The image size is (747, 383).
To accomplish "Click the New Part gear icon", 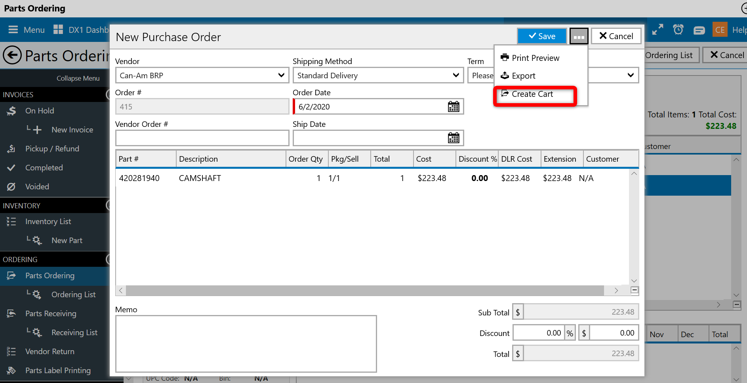I will [x=37, y=240].
